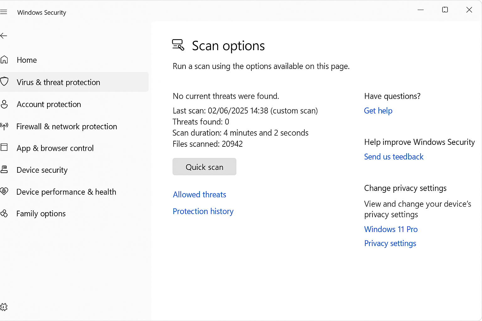Click the App & browser control window icon
The height and width of the screenshot is (321, 482).
4,147
